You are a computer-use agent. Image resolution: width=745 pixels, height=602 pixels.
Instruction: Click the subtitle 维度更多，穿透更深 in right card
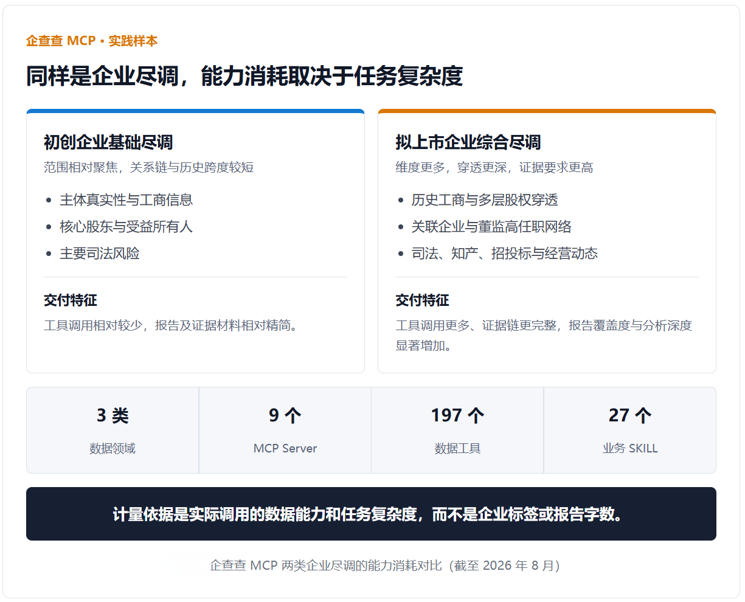tap(494, 167)
